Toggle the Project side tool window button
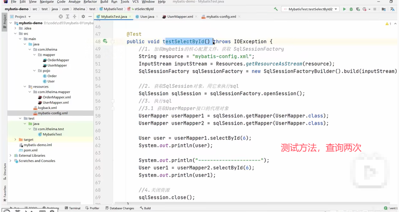Screen dimensions: 399x212 [x=4, y=22]
